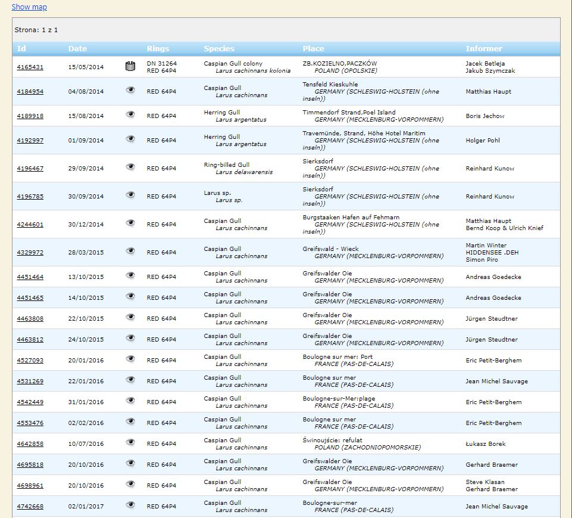Click the eye icon for record 4527093

pos(130,359)
